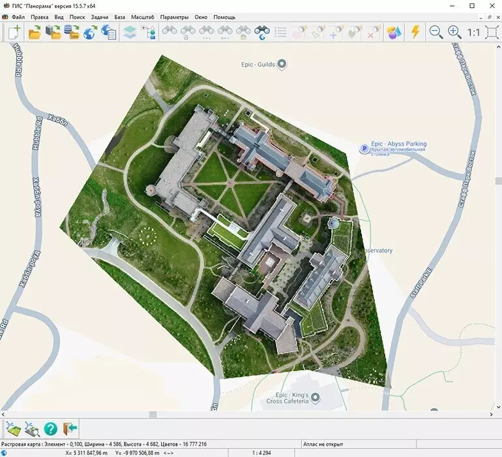Click the horizontal scrollbar thumb
The width and height of the screenshot is (502, 457).
153,415
